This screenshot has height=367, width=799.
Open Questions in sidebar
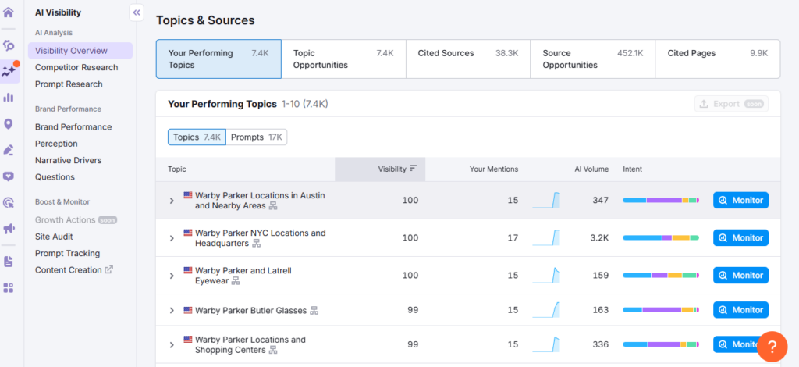(x=55, y=177)
